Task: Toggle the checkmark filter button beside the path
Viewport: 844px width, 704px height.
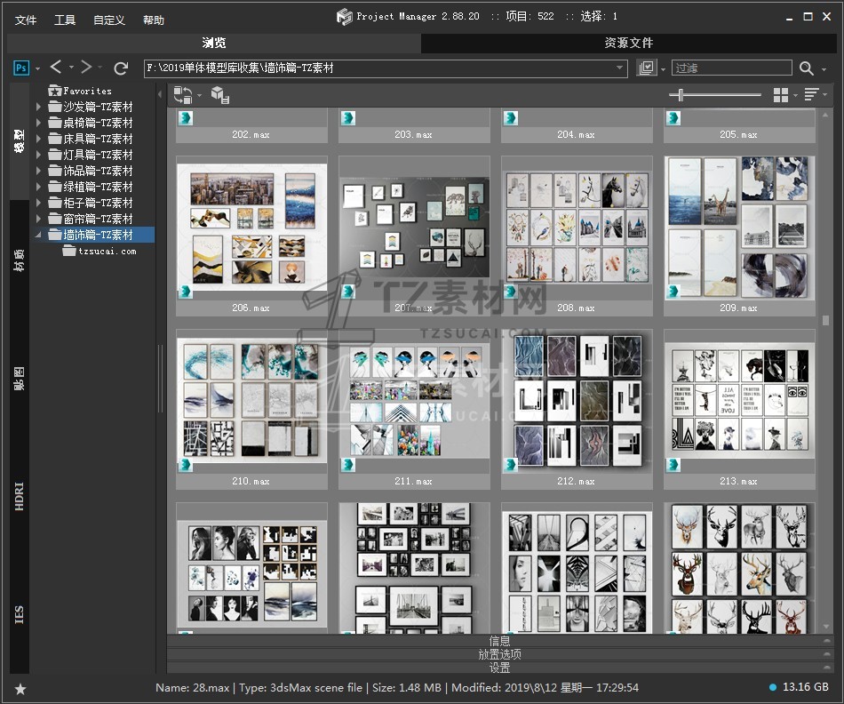Action: pos(647,68)
